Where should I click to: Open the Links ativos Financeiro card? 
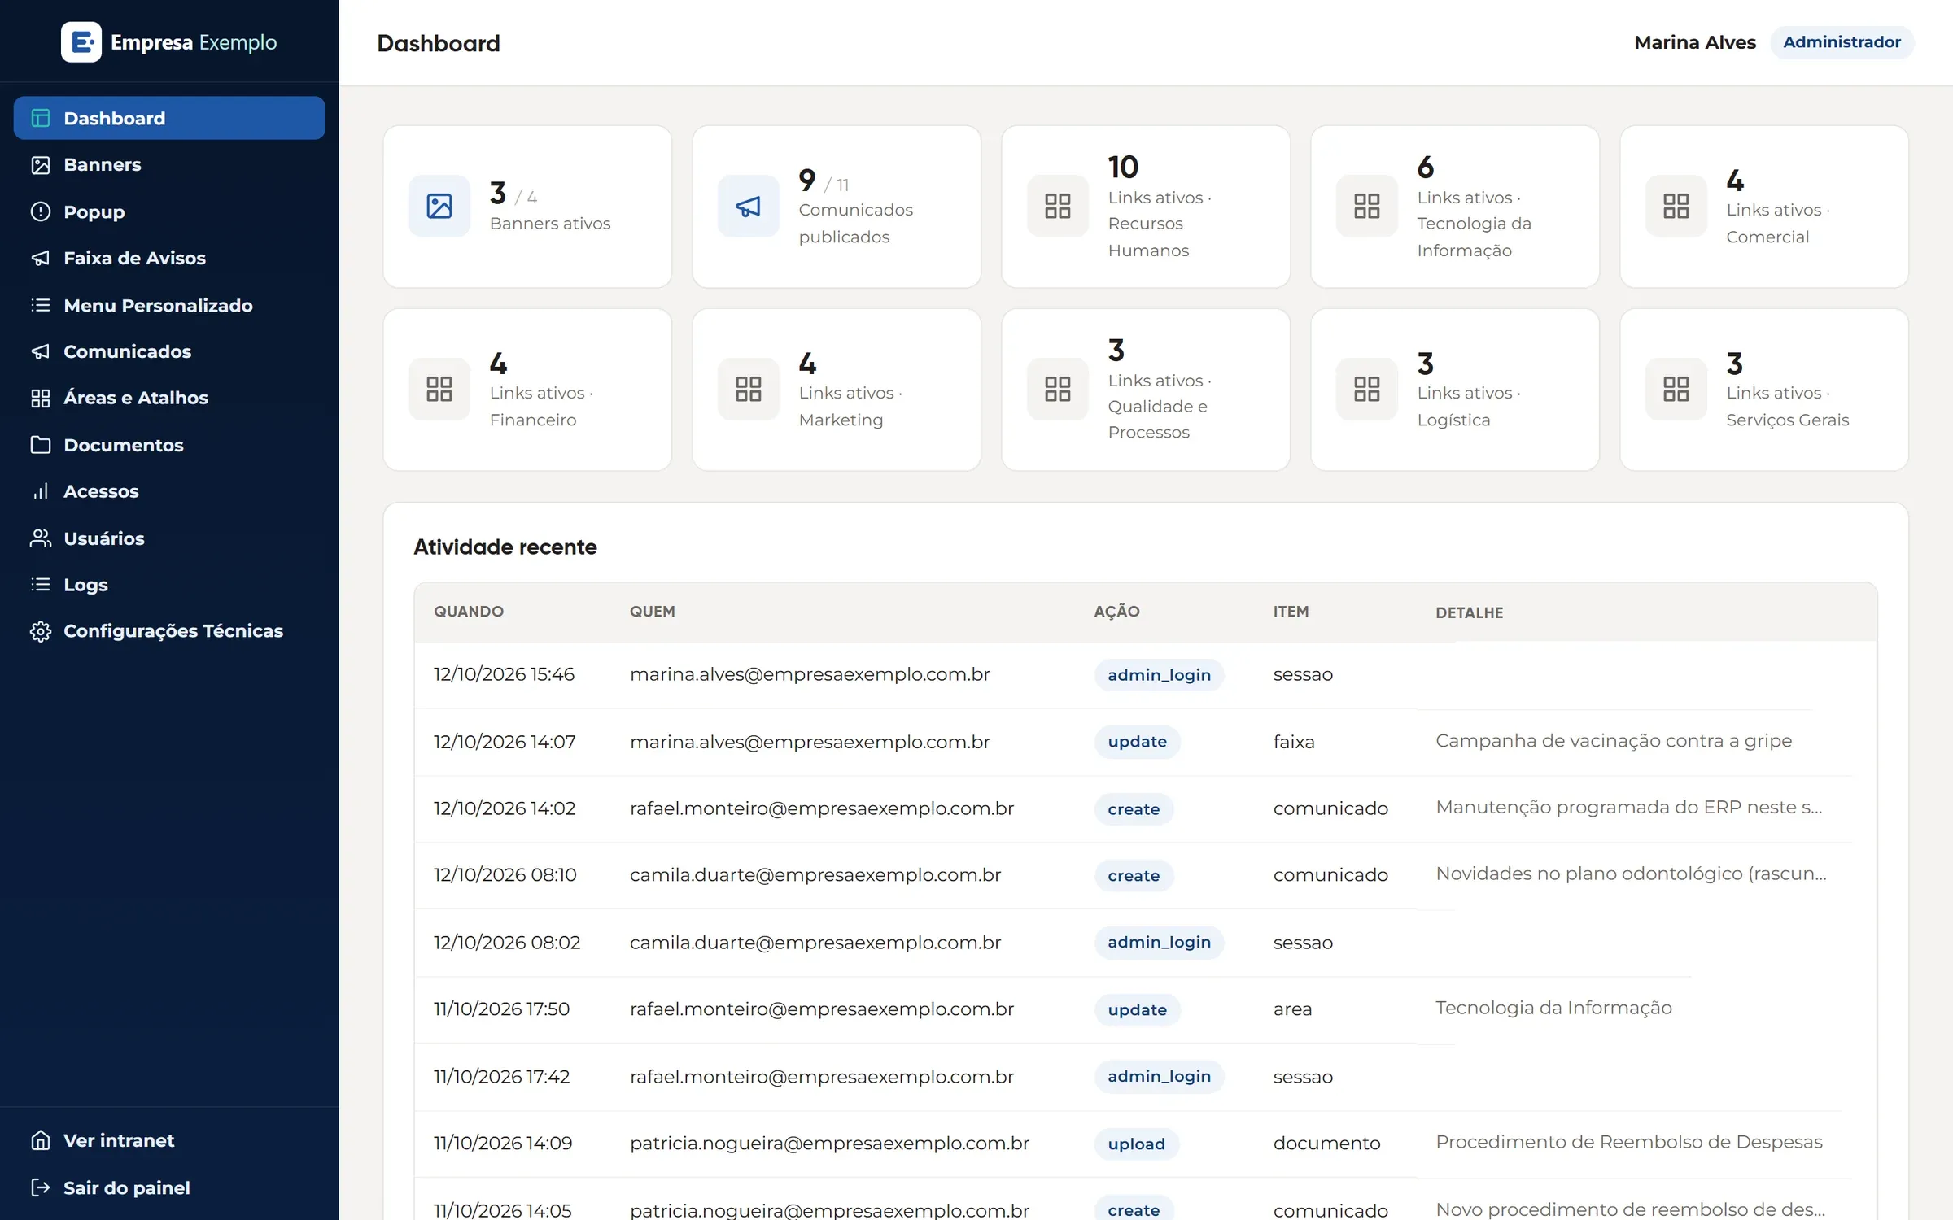pos(527,390)
